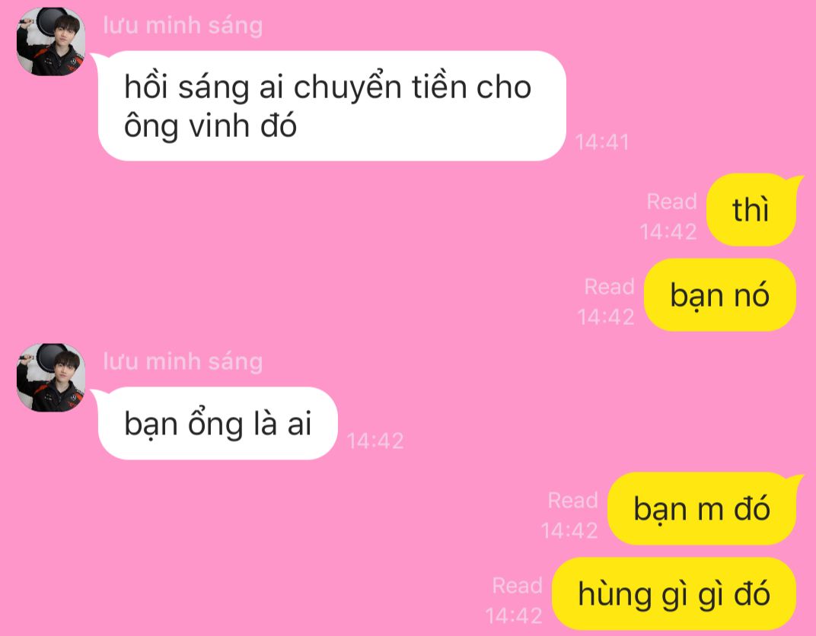816x636 pixels.
Task: Tap sender name above 'bạn ổng là ai'
Action: point(183,361)
